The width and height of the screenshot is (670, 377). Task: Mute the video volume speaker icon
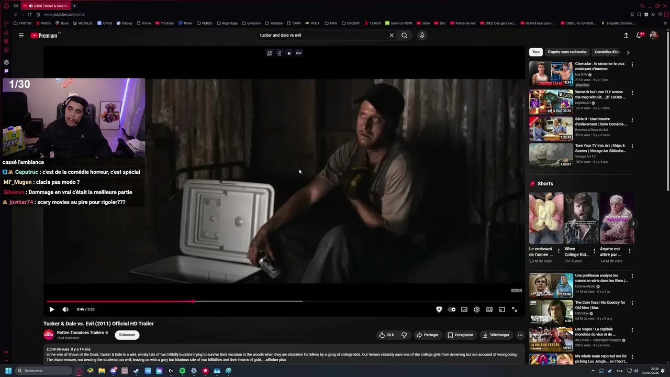click(x=65, y=309)
